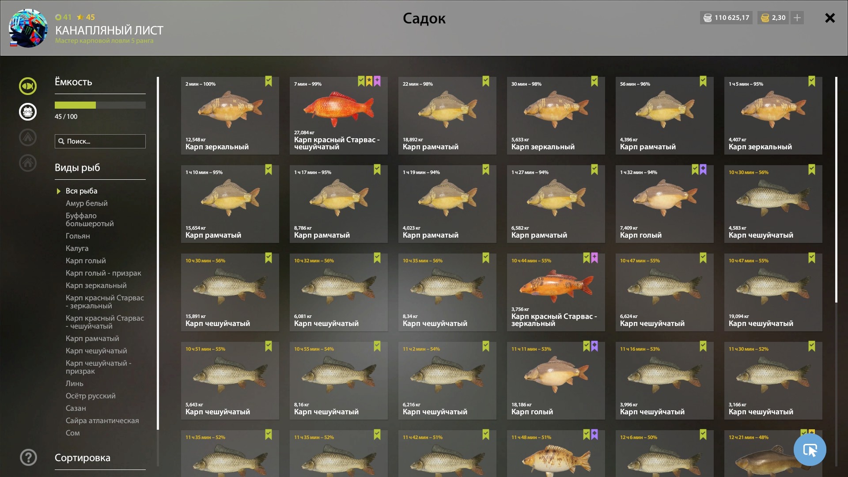Click the disabled house sidebar icon
Image resolution: width=848 pixels, height=477 pixels.
pos(28,163)
